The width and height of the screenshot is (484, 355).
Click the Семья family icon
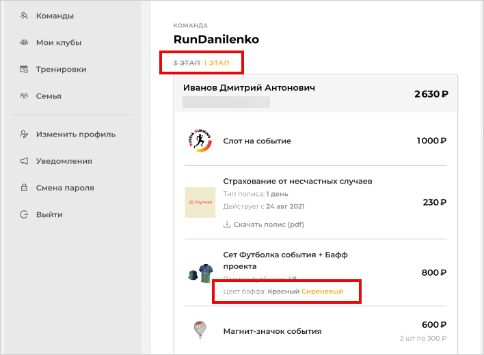24,96
